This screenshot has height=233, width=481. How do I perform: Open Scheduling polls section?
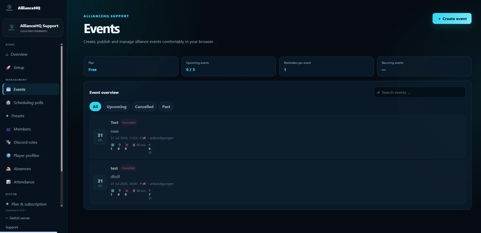[31, 103]
